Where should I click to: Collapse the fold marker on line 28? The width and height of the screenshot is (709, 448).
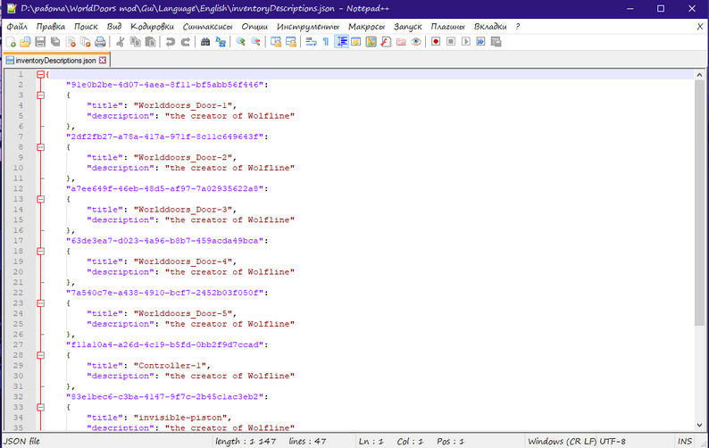pyautogui.click(x=41, y=355)
